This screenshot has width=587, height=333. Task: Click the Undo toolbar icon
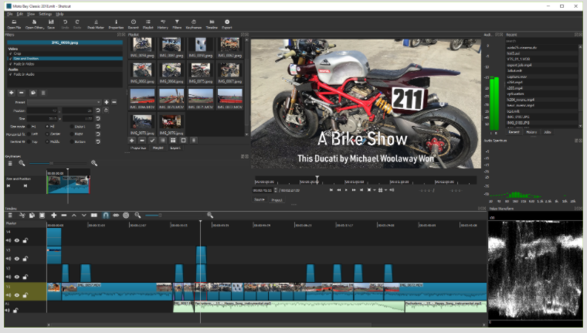tap(65, 25)
